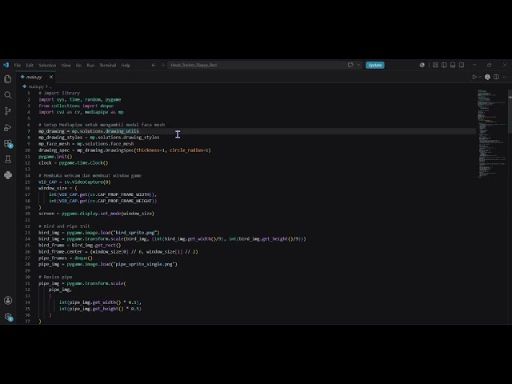Image resolution: width=512 pixels, height=384 pixels.
Task: Toggle the secondary side bar
Action: click(x=462, y=65)
